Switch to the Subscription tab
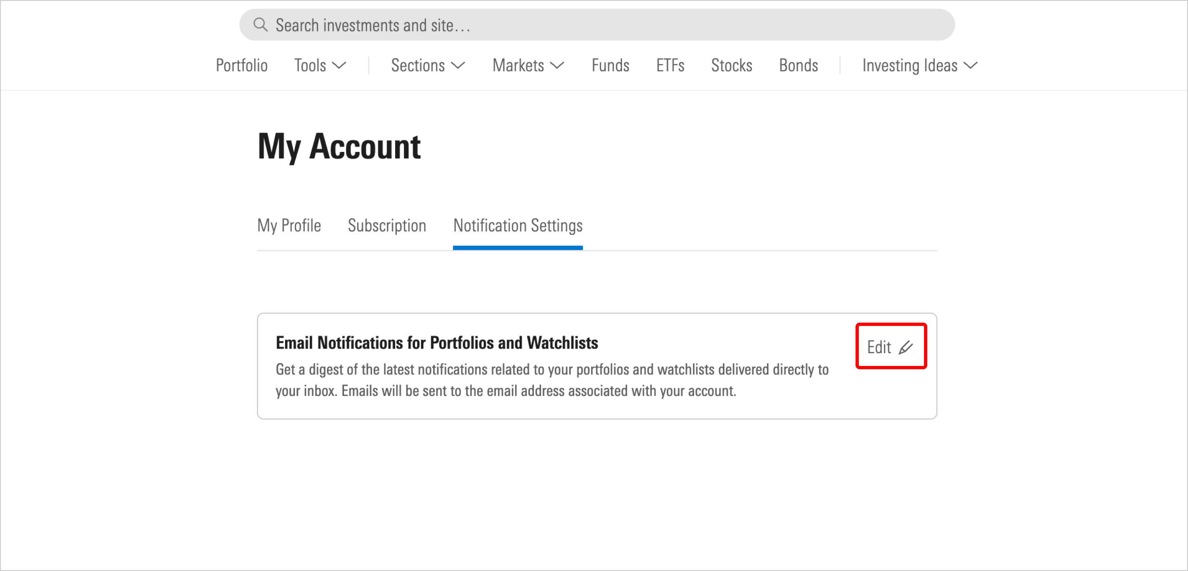Screen dimensions: 1188x571 point(387,226)
